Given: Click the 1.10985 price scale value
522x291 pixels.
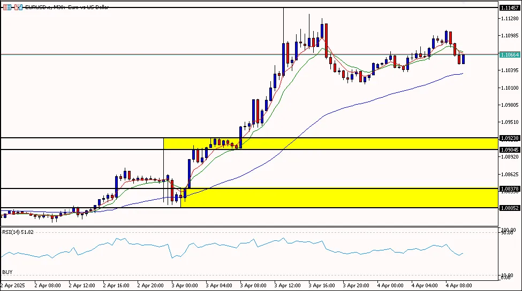Looking at the screenshot, I should click(x=510, y=36).
